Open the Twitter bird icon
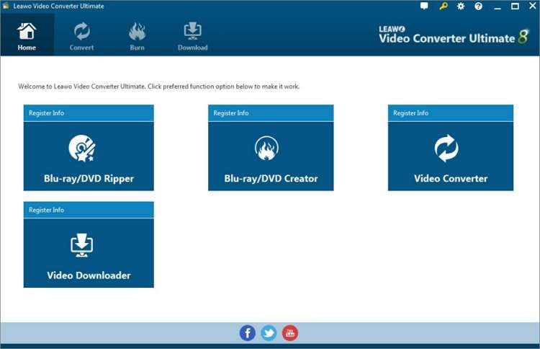540x349 pixels. tap(269, 333)
